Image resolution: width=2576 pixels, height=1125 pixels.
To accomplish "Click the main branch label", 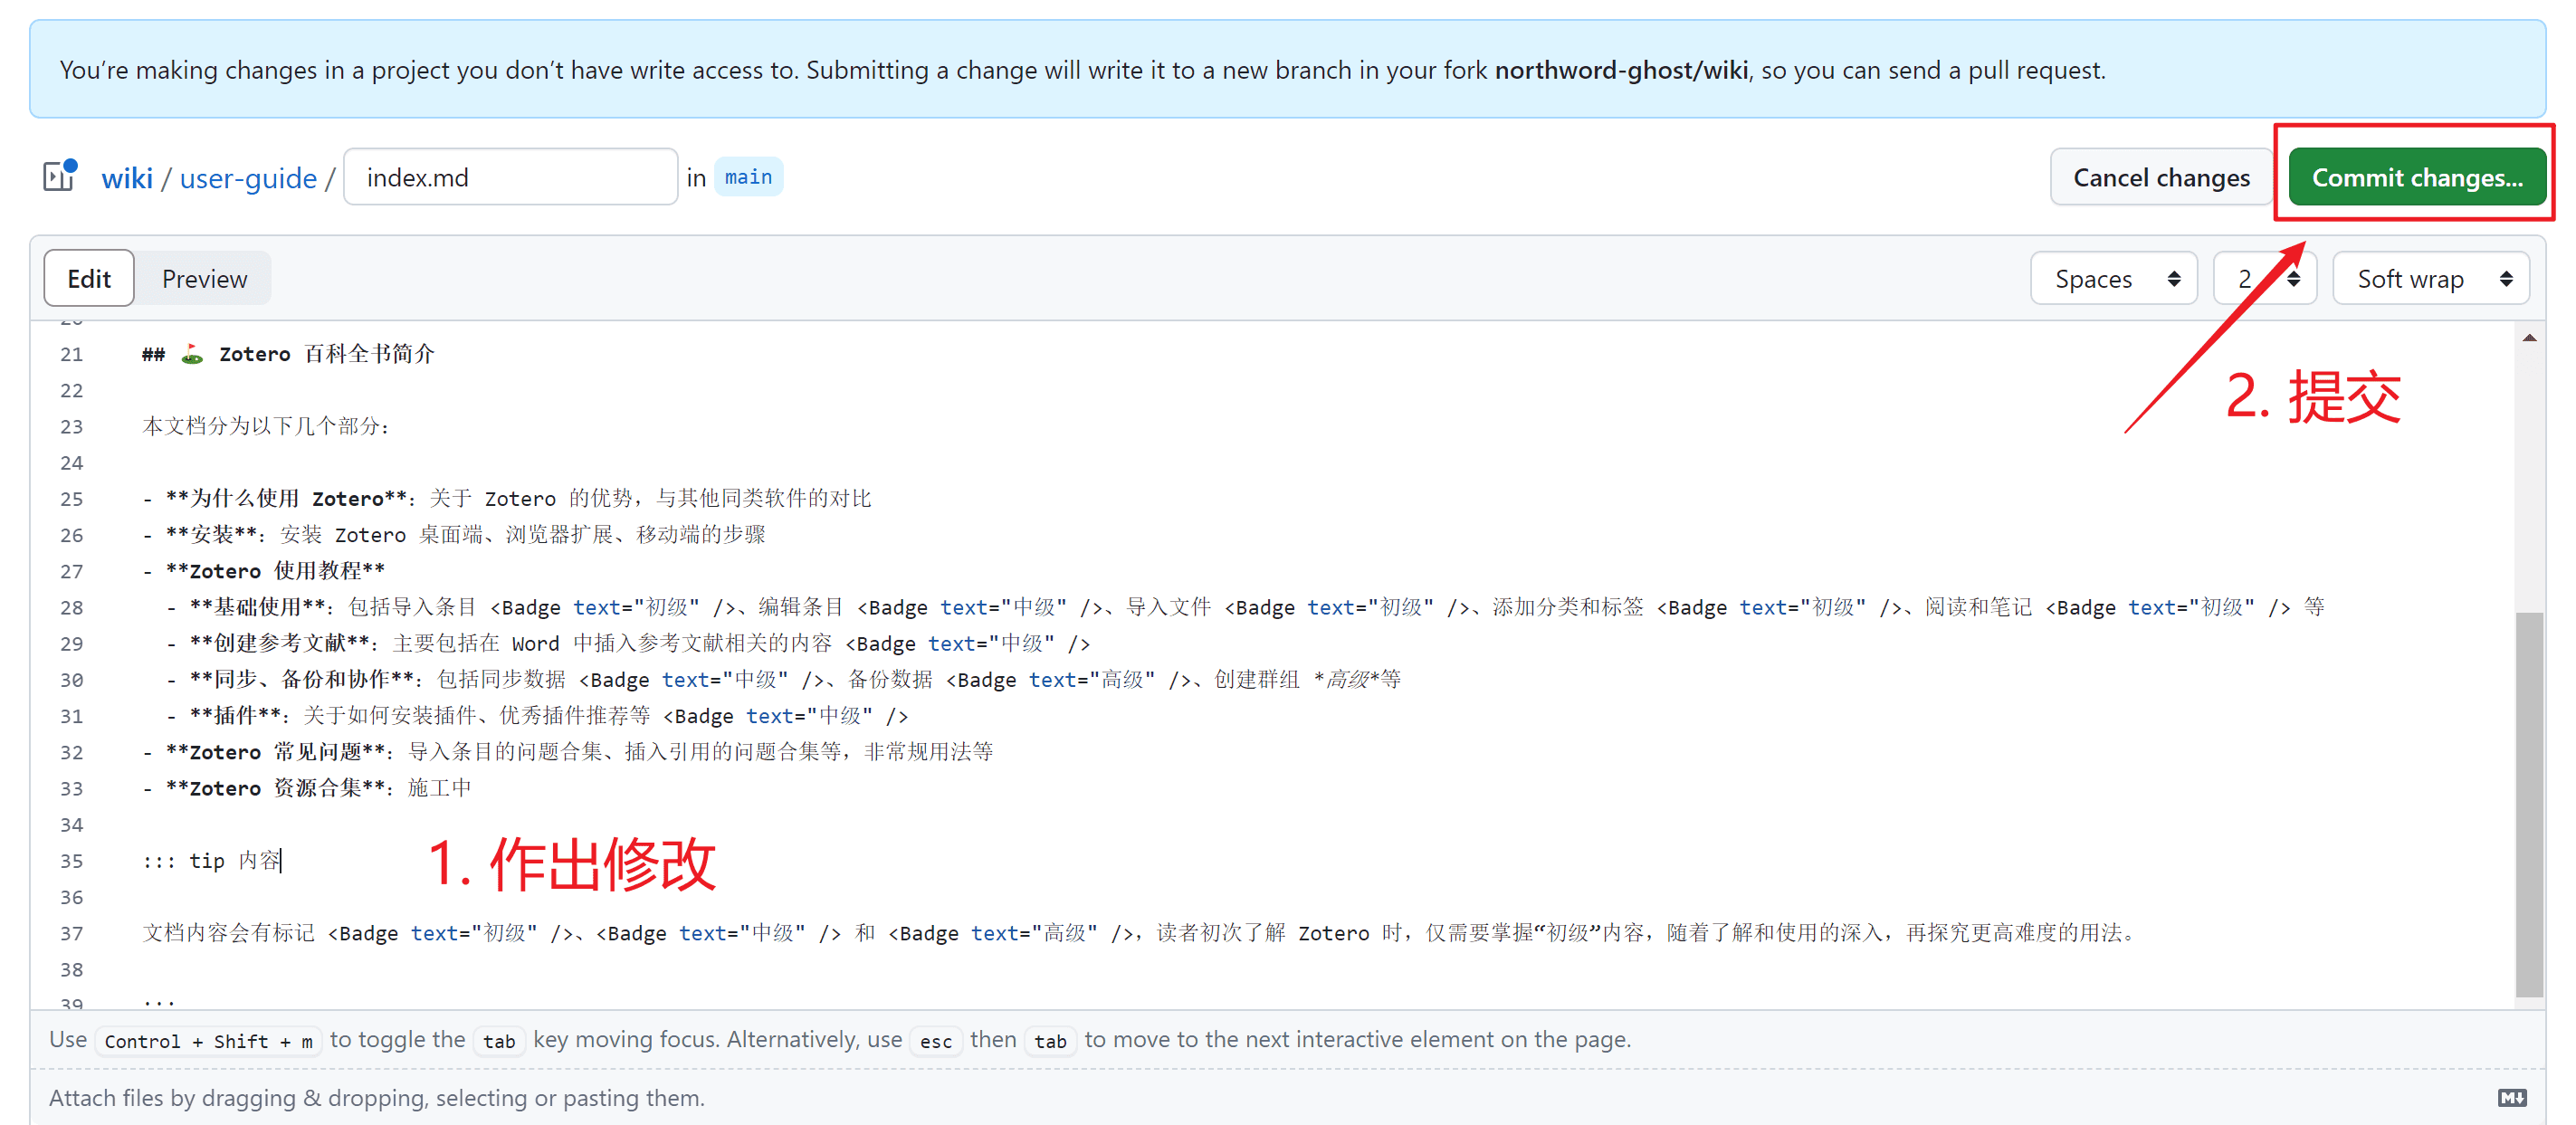I will [x=748, y=177].
